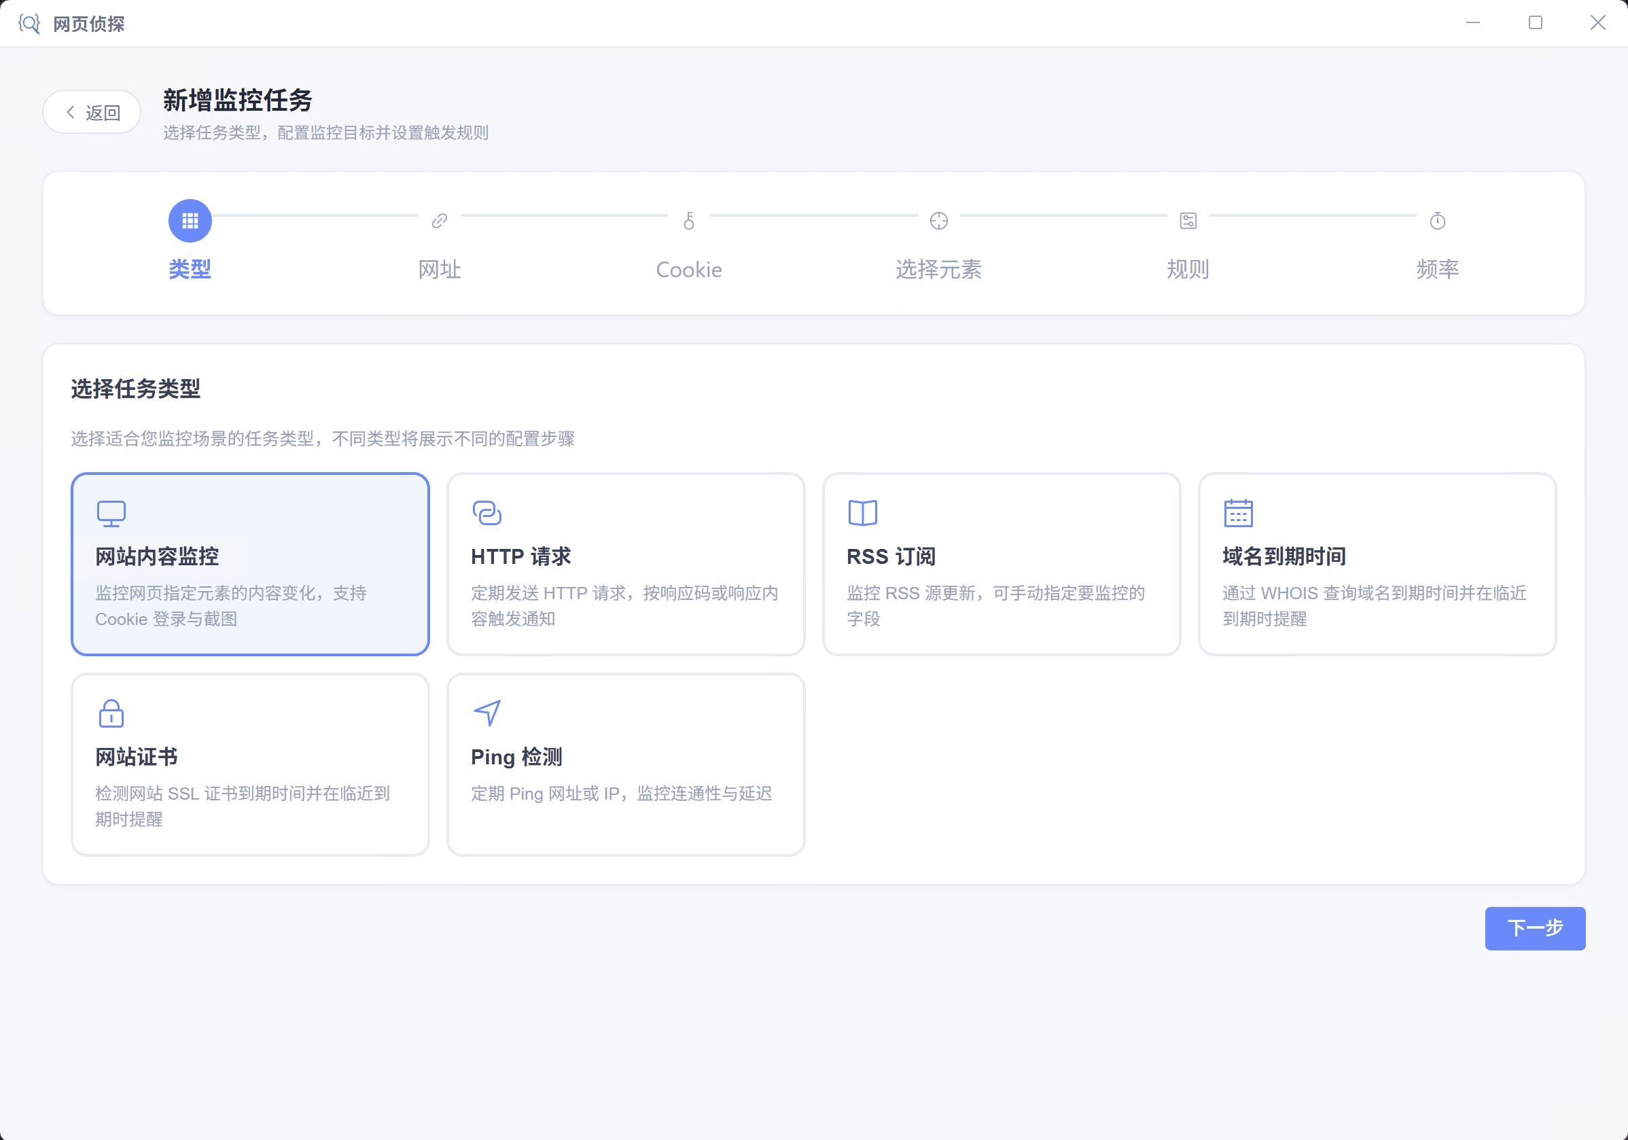Click the 网址 link step icon
The image size is (1628, 1140).
(x=440, y=221)
